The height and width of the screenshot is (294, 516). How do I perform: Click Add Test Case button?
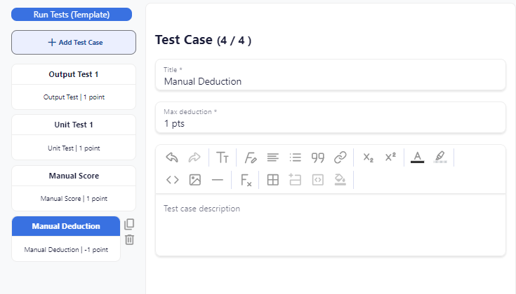(74, 42)
